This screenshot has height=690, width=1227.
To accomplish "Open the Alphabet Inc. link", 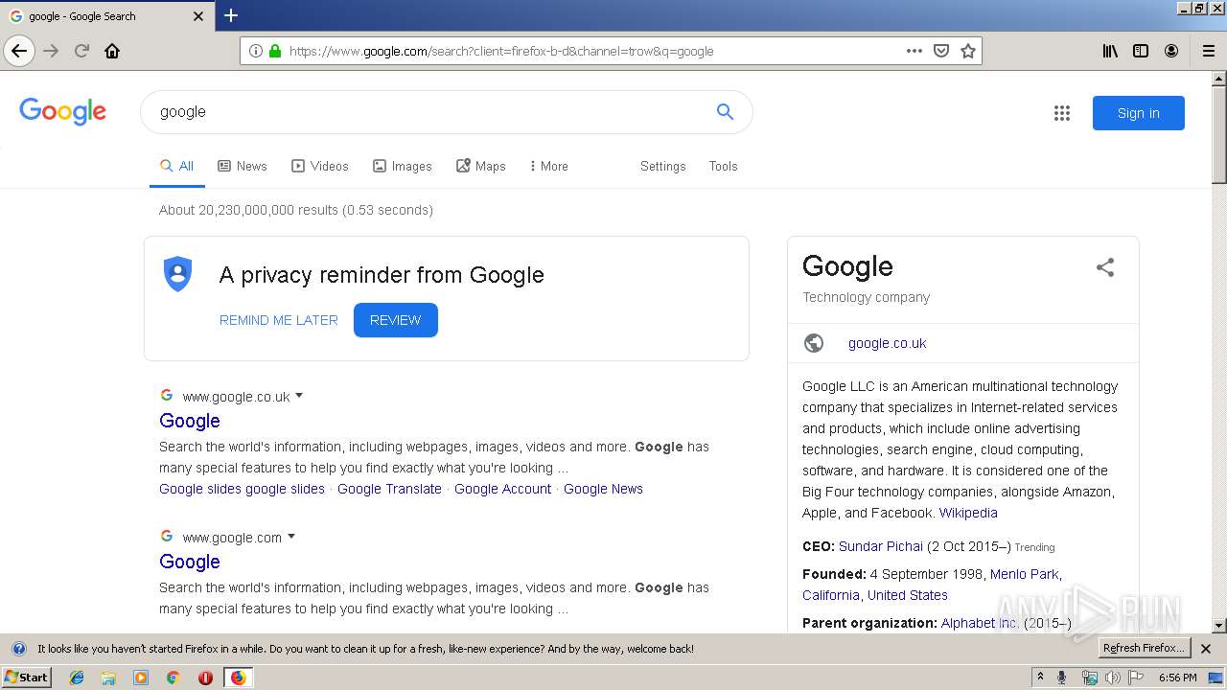I will coord(980,623).
